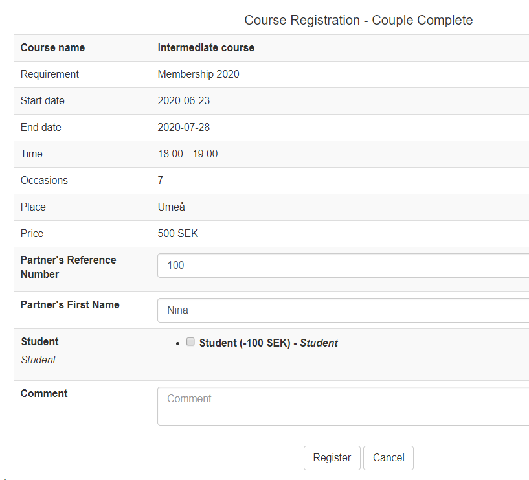Click the Membership 2020 requirement value
529x480 pixels.
coord(198,74)
